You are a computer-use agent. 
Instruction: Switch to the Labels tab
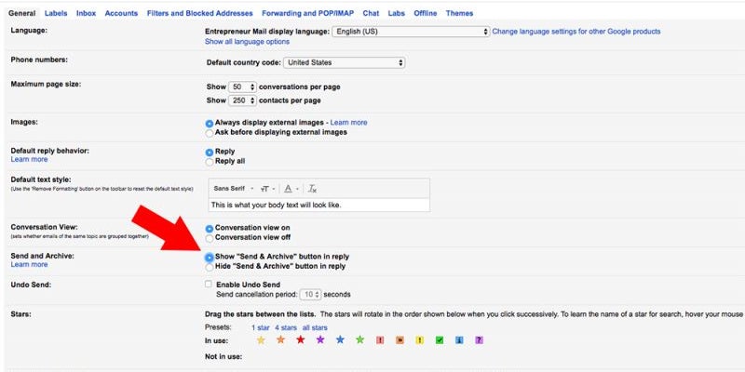click(56, 13)
